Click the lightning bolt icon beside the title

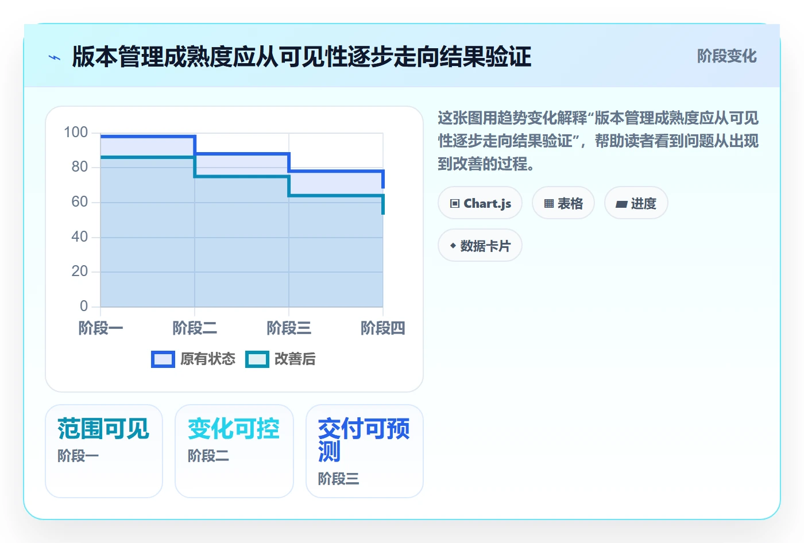(55, 57)
